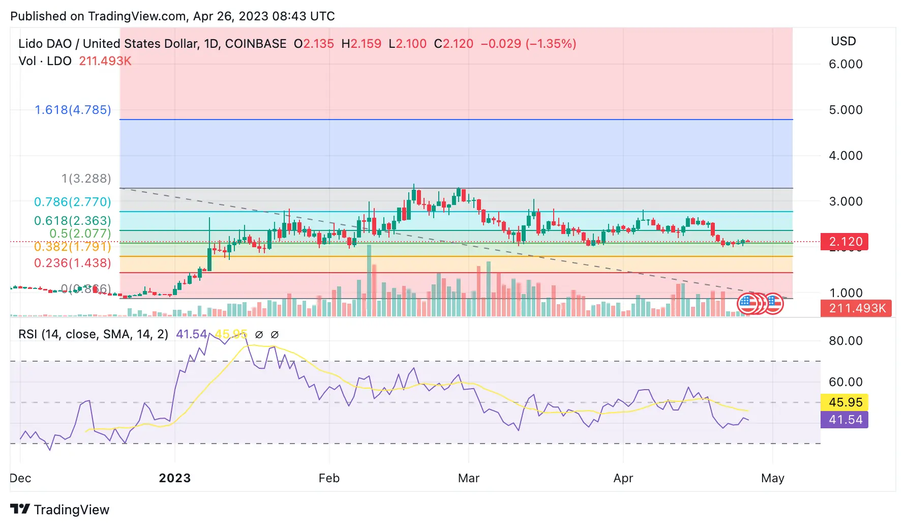This screenshot has height=527, width=906.
Task: Click the 4.000 price axis label
Action: pyautogui.click(x=845, y=156)
